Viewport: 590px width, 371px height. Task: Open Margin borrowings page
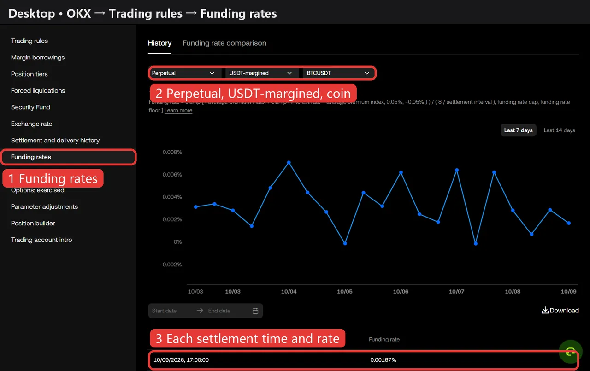(x=38, y=58)
